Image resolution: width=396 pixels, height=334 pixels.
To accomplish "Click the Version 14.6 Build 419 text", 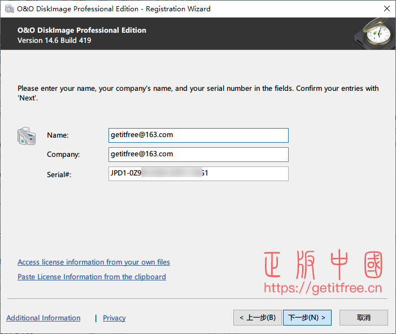I will click(x=54, y=41).
